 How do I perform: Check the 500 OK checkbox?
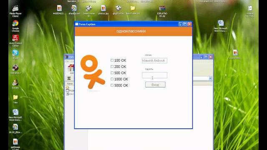pyautogui.click(x=112, y=73)
